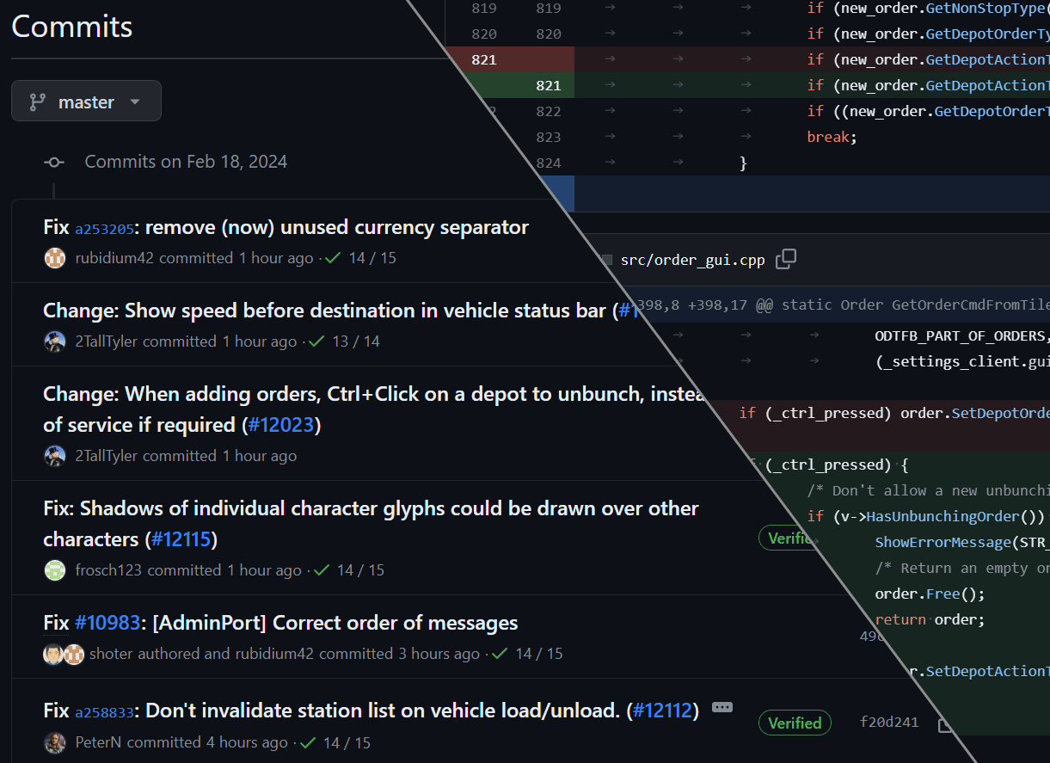Open pull request #12115
Image resolution: width=1050 pixels, height=763 pixels.
(x=181, y=538)
